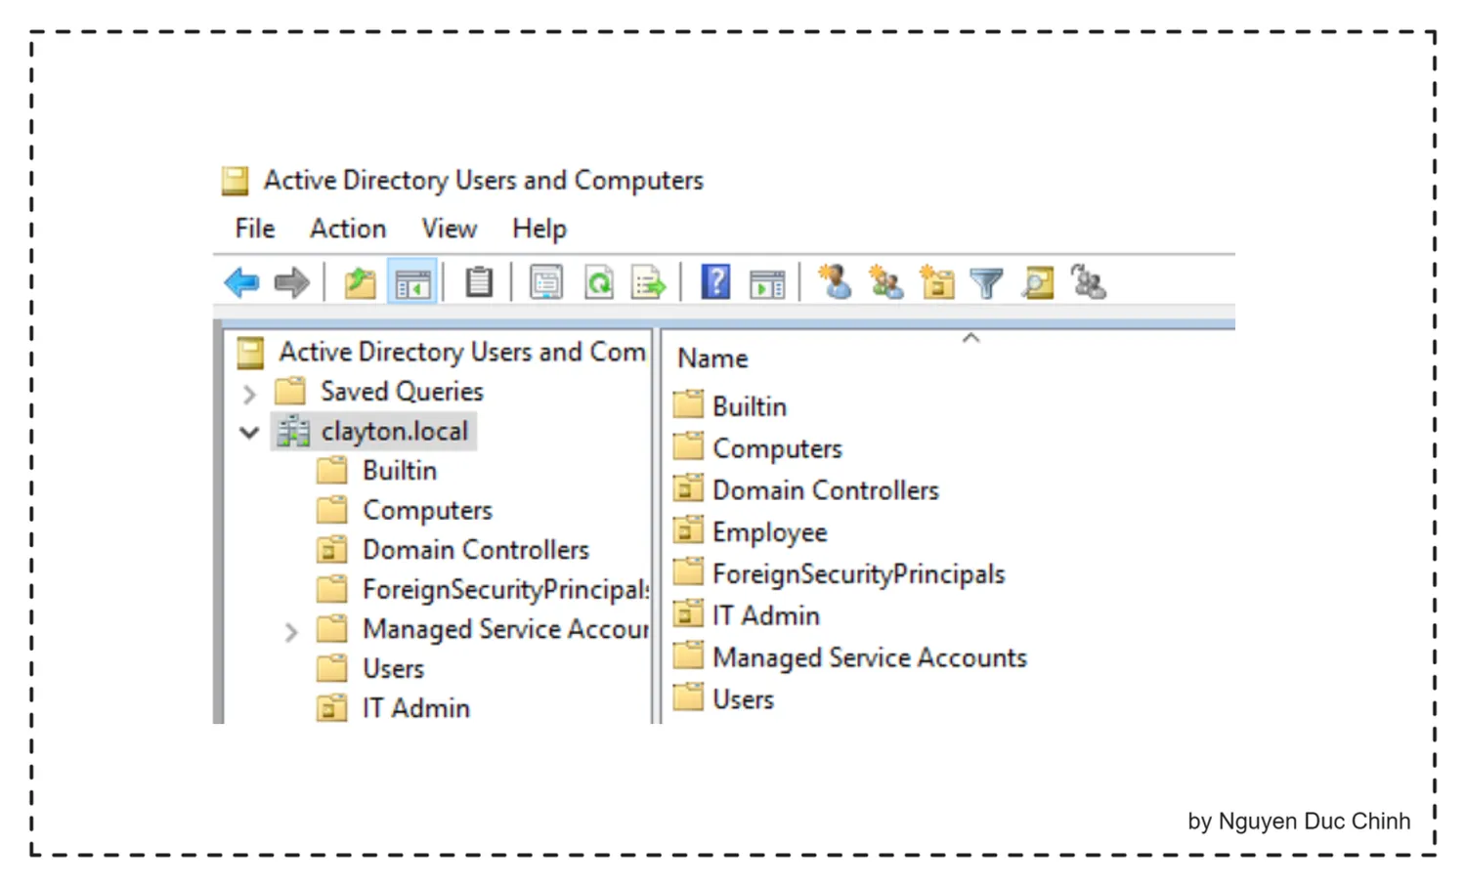Click the Find objects magnifier toolbar icon
Screen dimensions: 1466x886
tap(1038, 282)
